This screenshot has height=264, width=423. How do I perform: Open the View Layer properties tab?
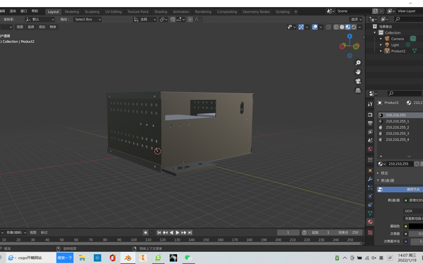tap(370, 132)
